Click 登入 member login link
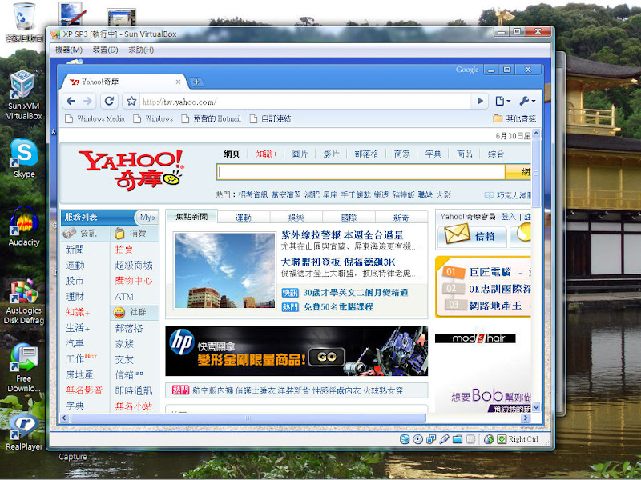 (509, 217)
